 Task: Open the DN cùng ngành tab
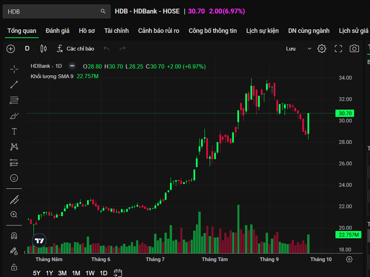(309, 31)
